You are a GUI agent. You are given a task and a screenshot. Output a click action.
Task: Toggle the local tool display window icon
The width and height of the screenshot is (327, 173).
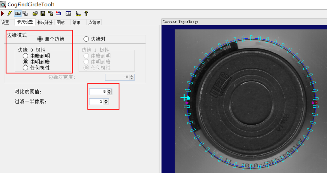[x=18, y=13]
